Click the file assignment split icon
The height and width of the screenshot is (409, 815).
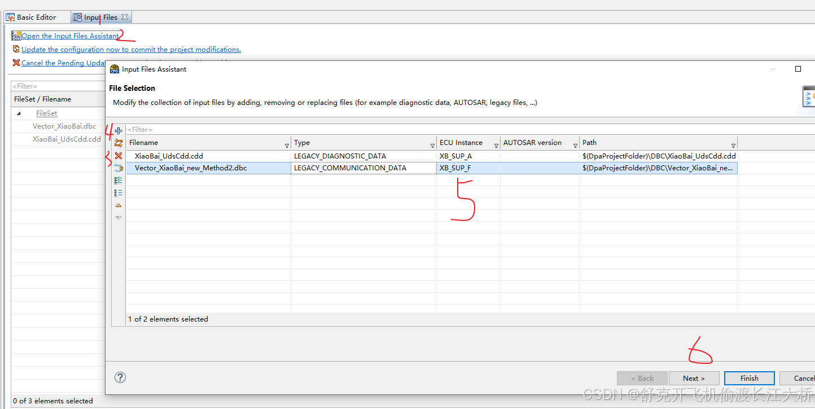(x=119, y=168)
